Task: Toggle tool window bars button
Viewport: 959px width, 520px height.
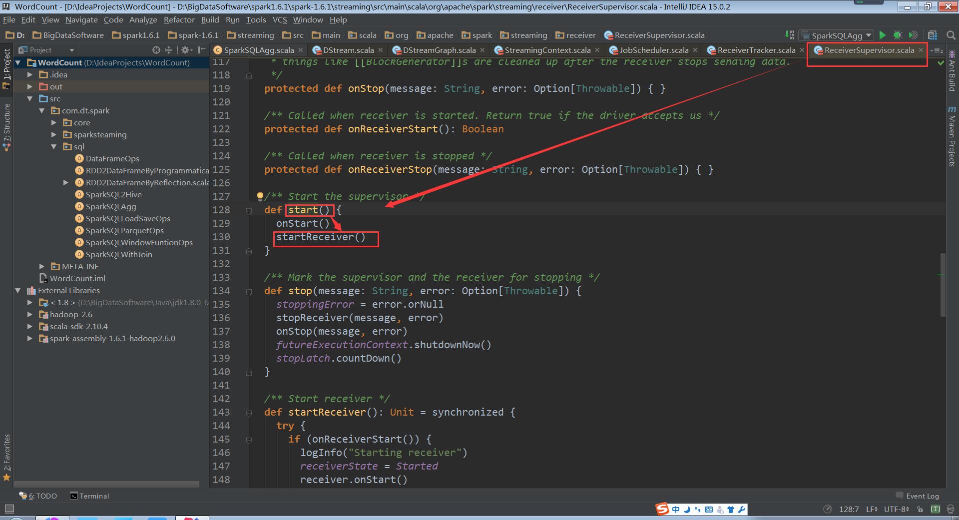Action: click(8, 509)
